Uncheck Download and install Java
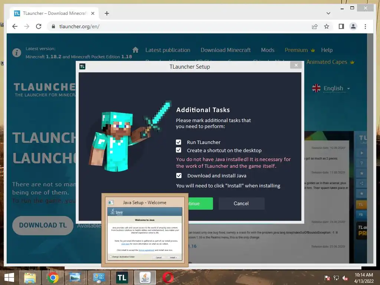The width and height of the screenshot is (380, 285). pos(178,176)
